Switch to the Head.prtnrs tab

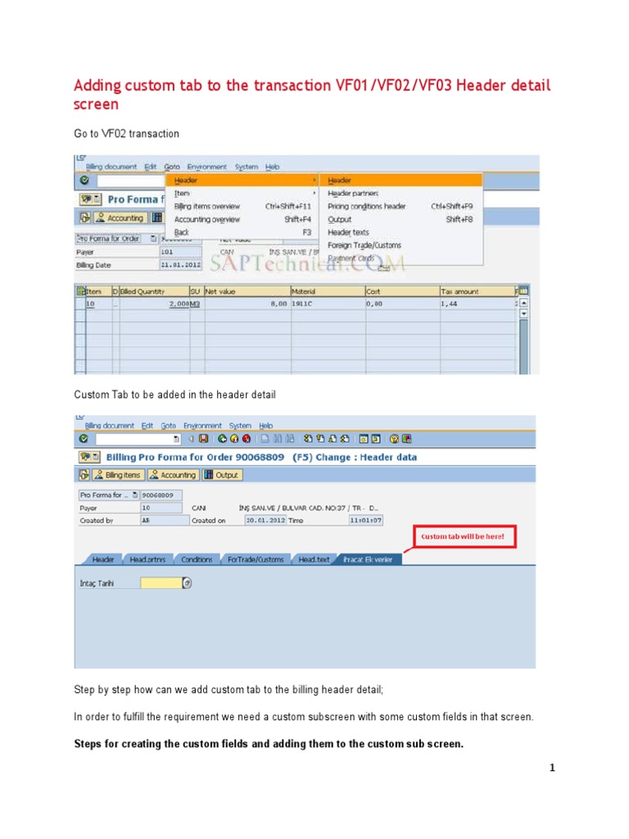click(147, 559)
